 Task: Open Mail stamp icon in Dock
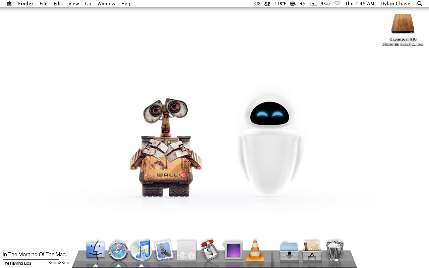point(164,250)
